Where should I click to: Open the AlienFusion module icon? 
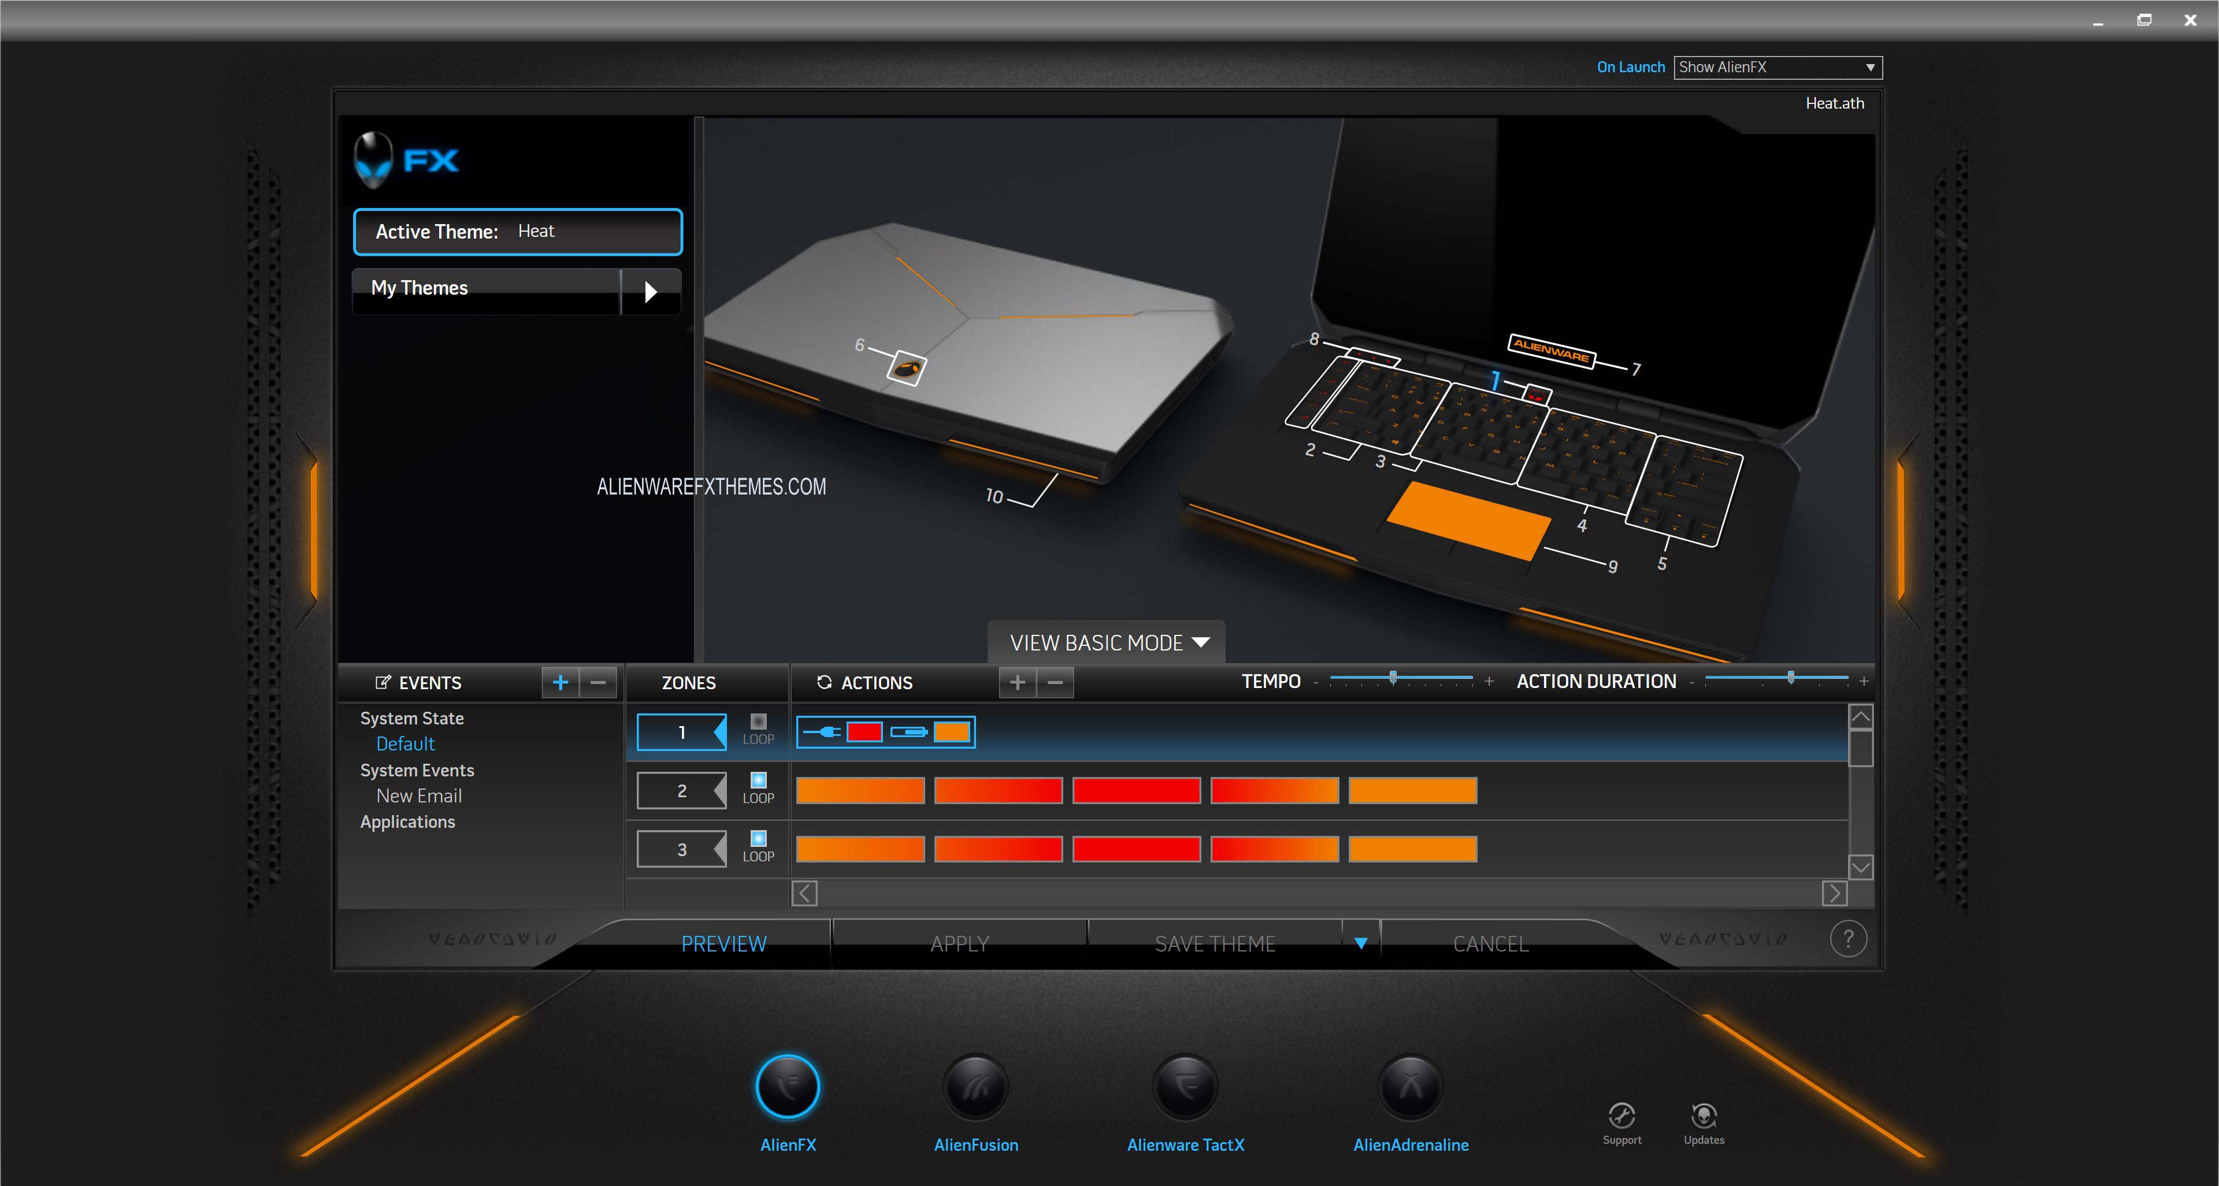click(975, 1086)
